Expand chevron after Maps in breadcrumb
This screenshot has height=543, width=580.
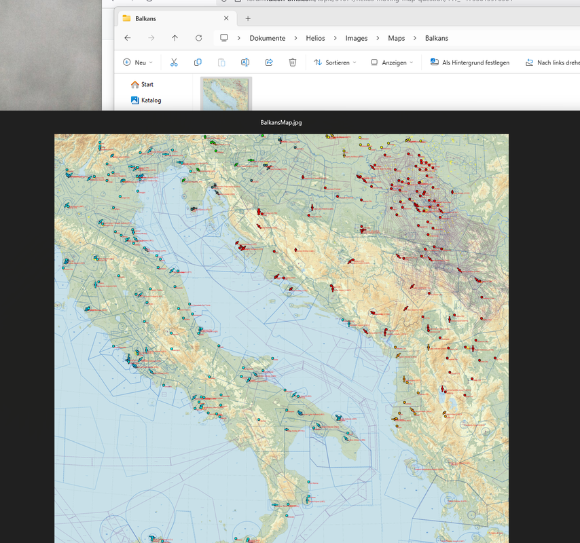(415, 38)
